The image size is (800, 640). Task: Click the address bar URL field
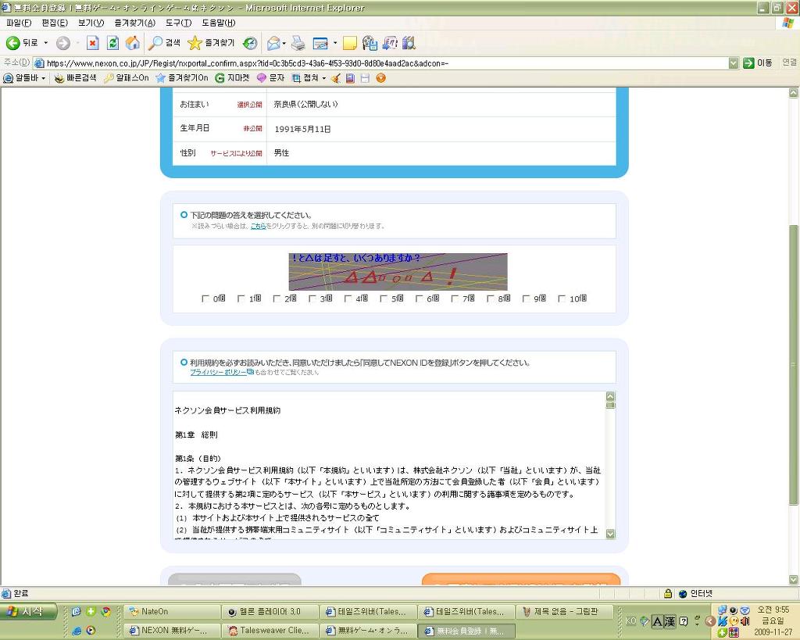point(381,63)
